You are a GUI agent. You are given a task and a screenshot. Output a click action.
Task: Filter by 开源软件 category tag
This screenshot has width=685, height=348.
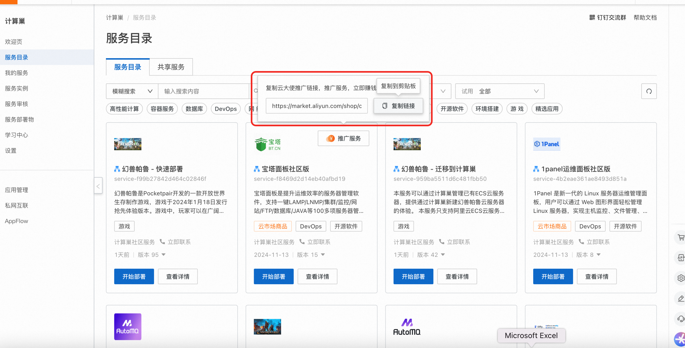[452, 109]
